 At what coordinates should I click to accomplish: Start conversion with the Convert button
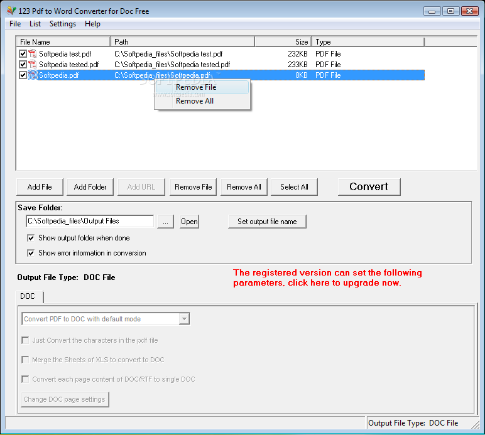(369, 186)
